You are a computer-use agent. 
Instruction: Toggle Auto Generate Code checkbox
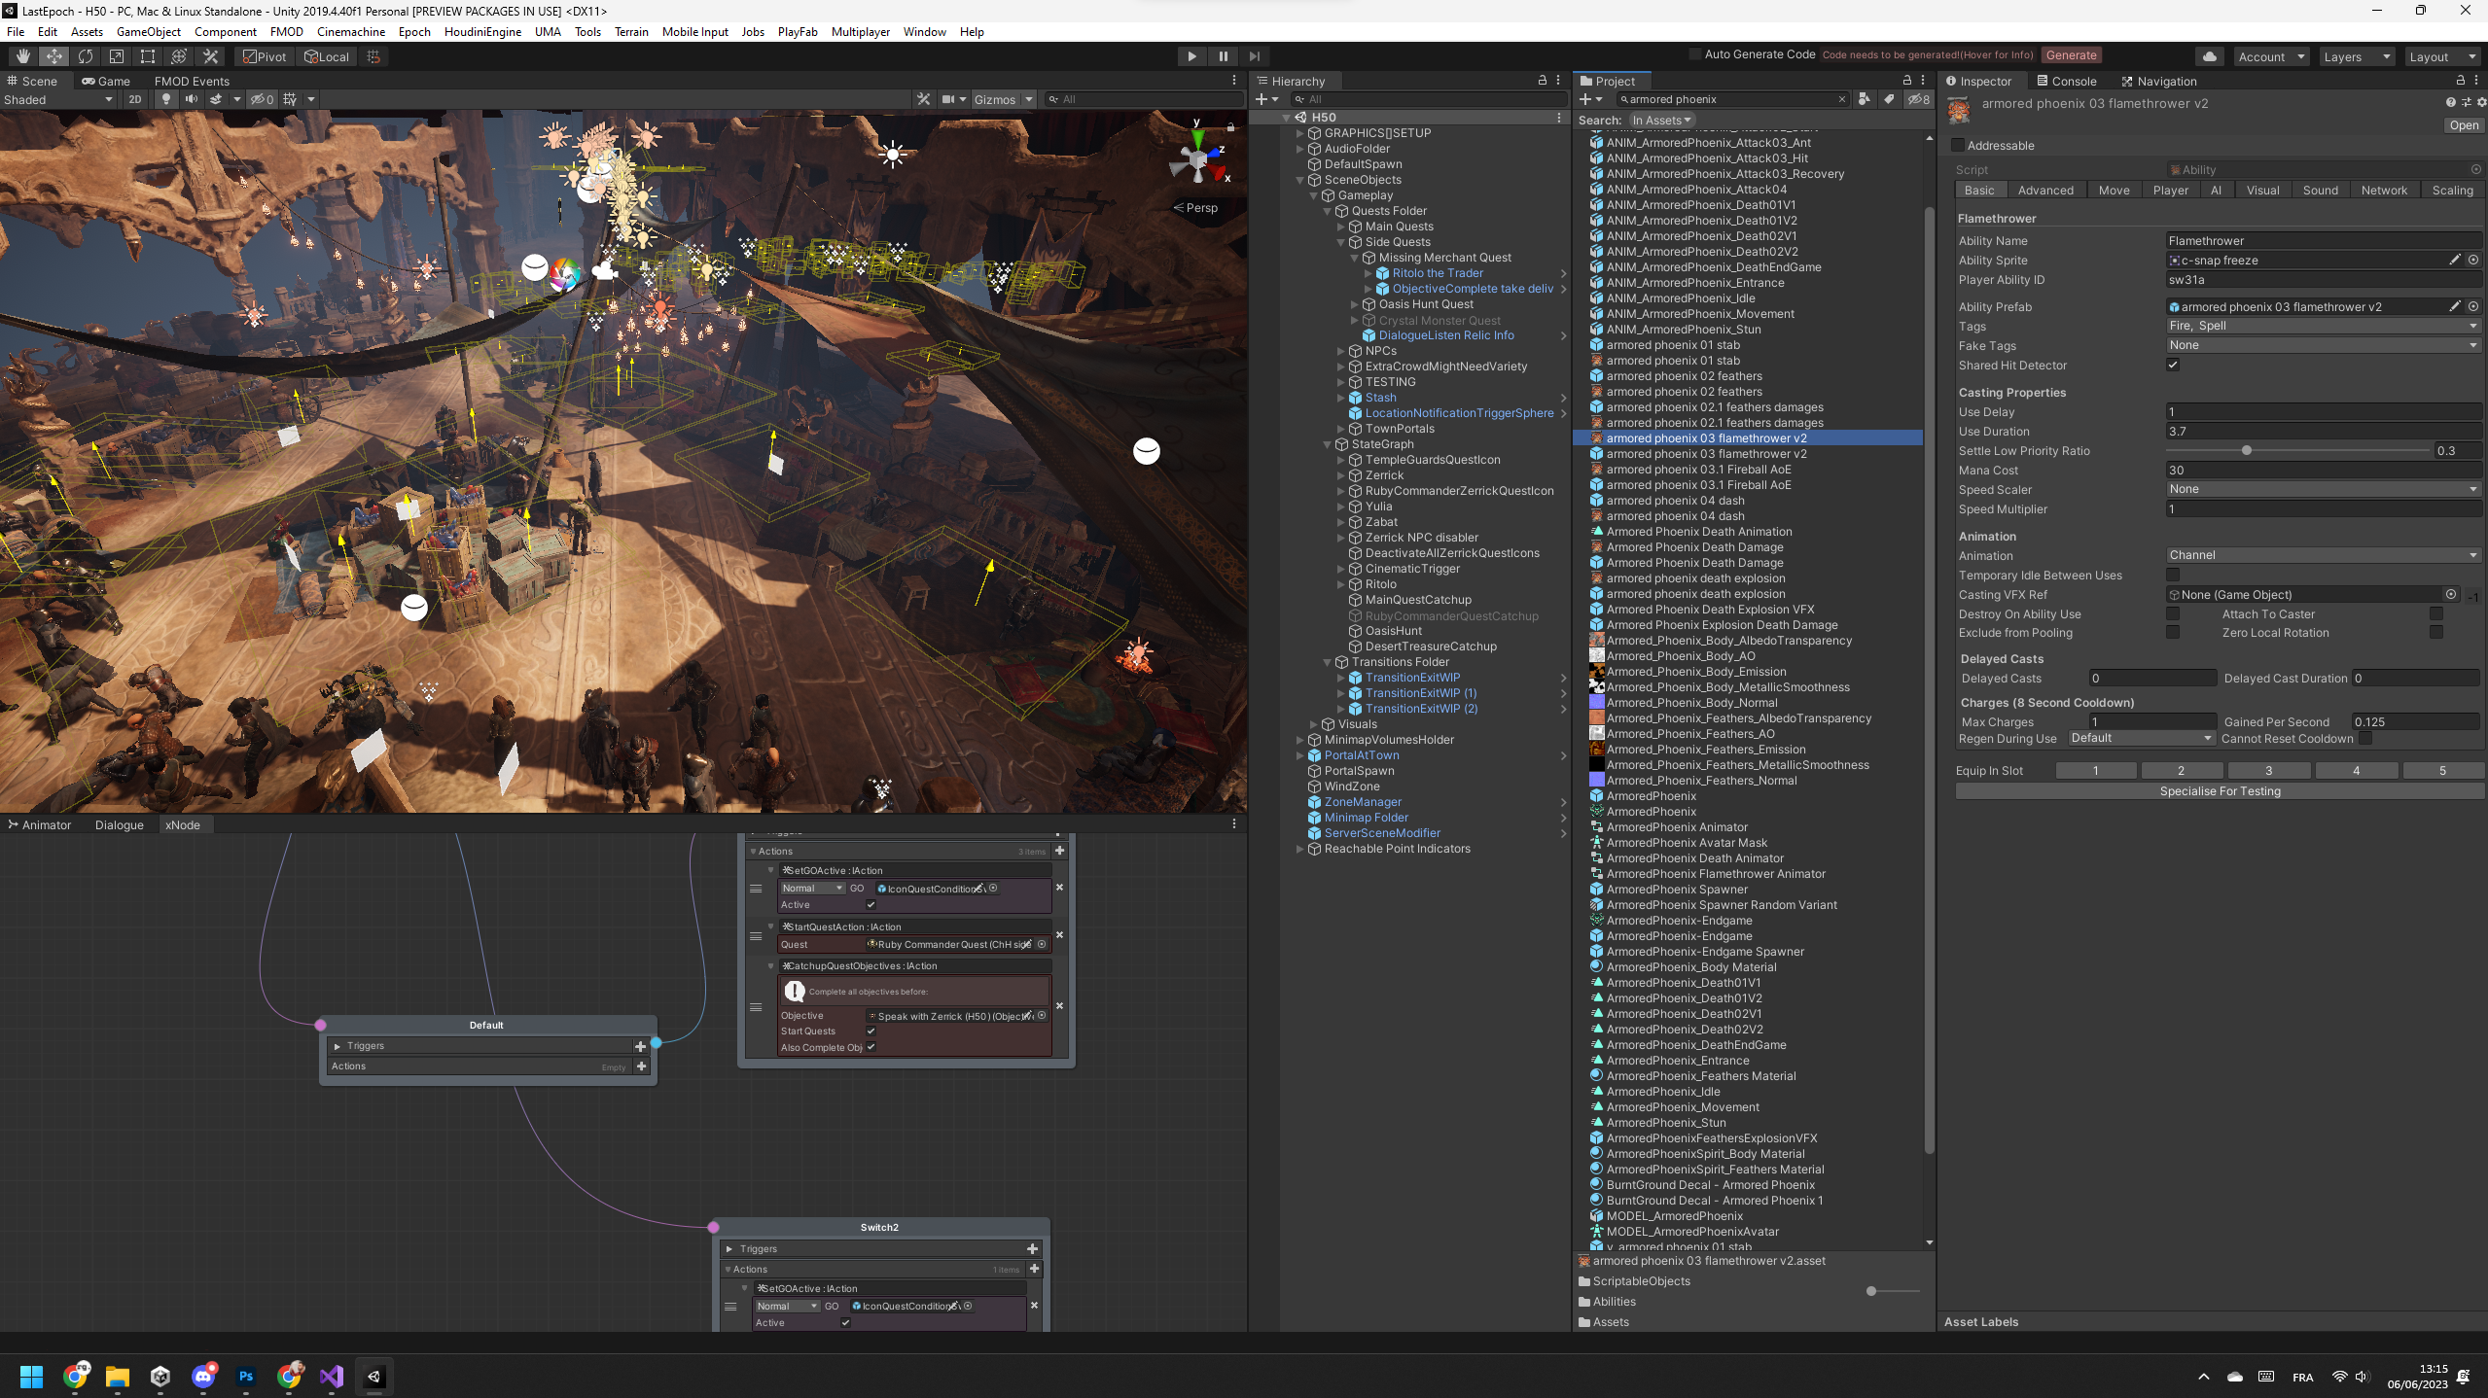(x=1695, y=54)
